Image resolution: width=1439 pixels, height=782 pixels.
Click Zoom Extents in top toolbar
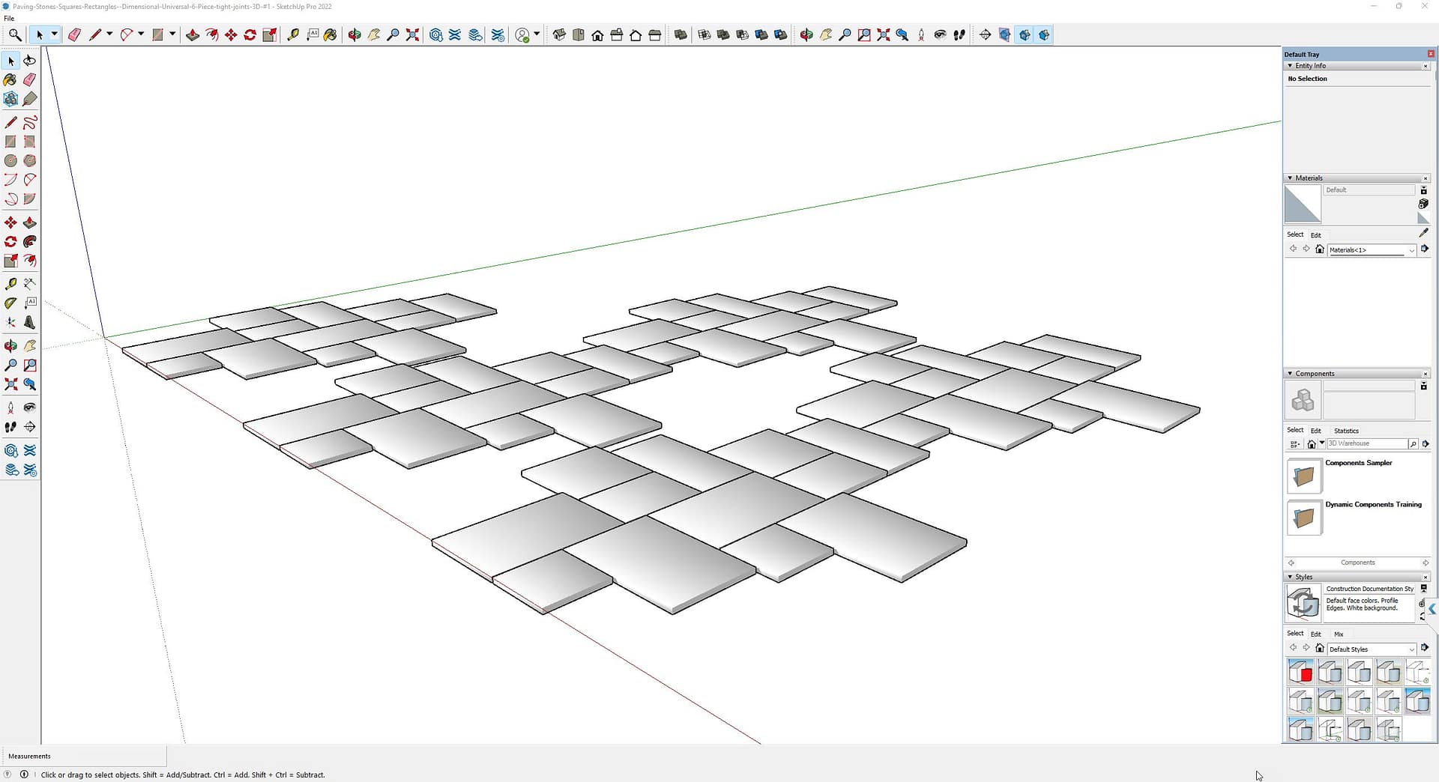click(x=412, y=34)
